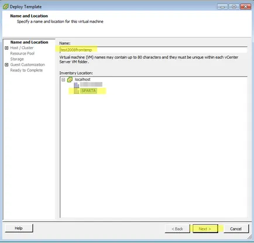Image resolution: width=254 pixels, height=243 pixels.
Task: Go to the Name and Location step
Action: [29, 42]
